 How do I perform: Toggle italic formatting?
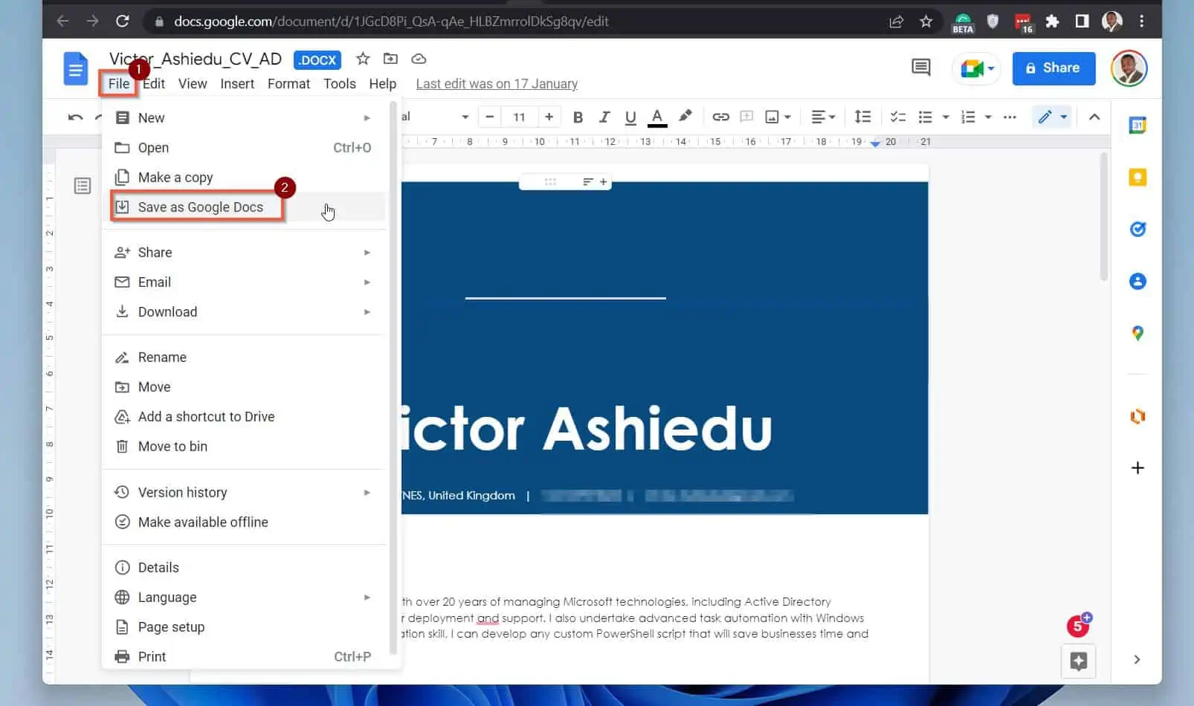pyautogui.click(x=604, y=117)
